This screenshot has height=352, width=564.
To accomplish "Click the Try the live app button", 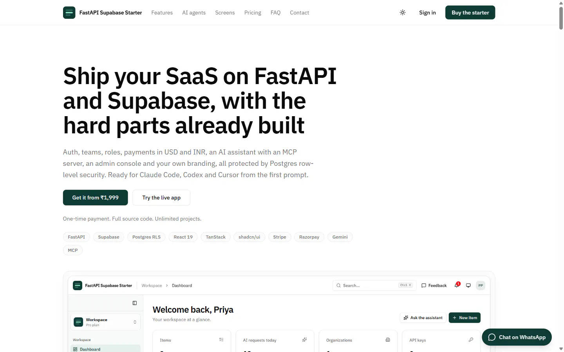I will (x=161, y=198).
